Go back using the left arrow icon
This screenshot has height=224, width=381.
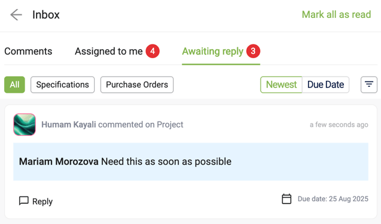[x=16, y=15]
